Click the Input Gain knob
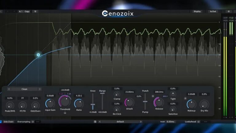Screen dimensions: 236x133 click(50, 103)
